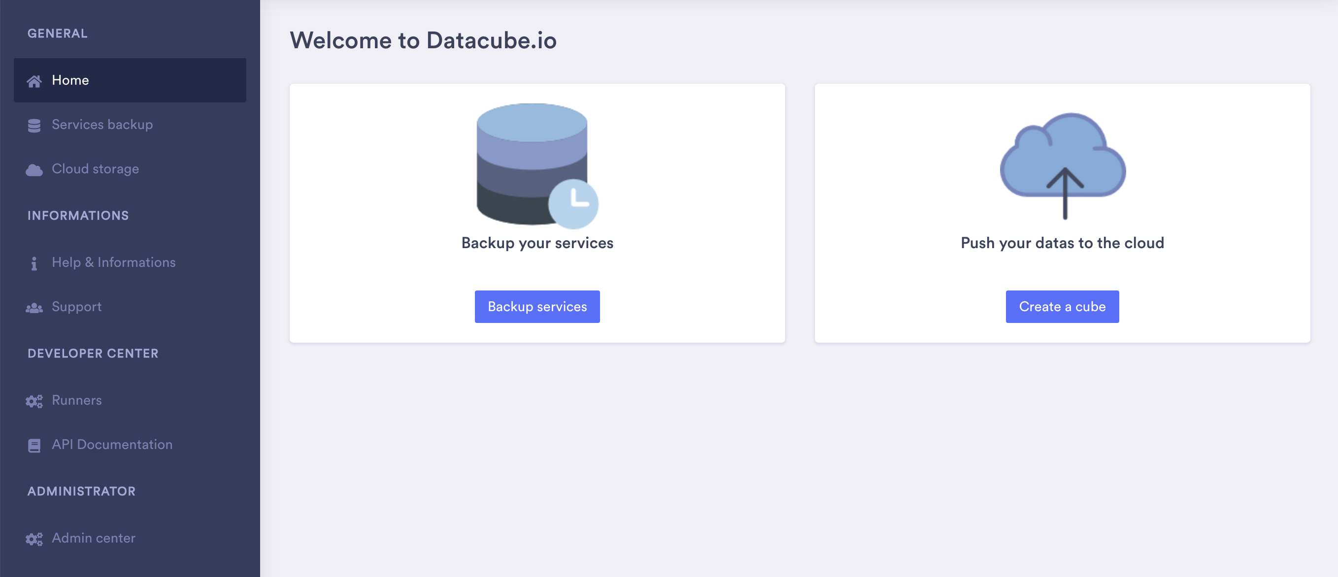Go to Cloud storage section
1338x577 pixels.
[130, 169]
